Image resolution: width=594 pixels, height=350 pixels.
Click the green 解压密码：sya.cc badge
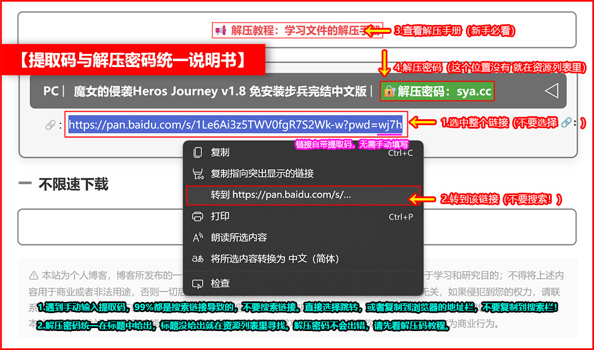click(x=437, y=91)
